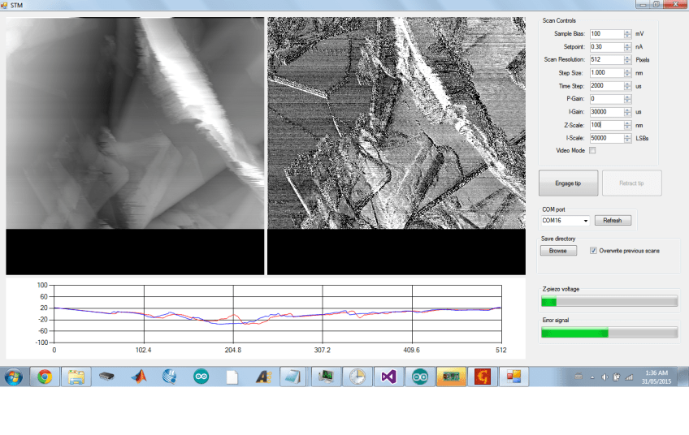Screen dimensions: 689x435
Task: Click the Time Step value field
Action: (x=605, y=86)
